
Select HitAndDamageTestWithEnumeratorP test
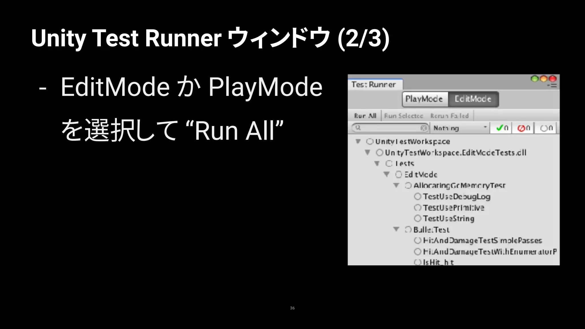tap(454, 251)
